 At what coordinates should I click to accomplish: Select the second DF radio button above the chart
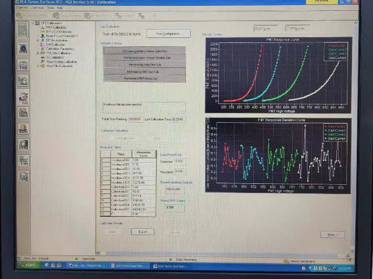[x=288, y=29]
